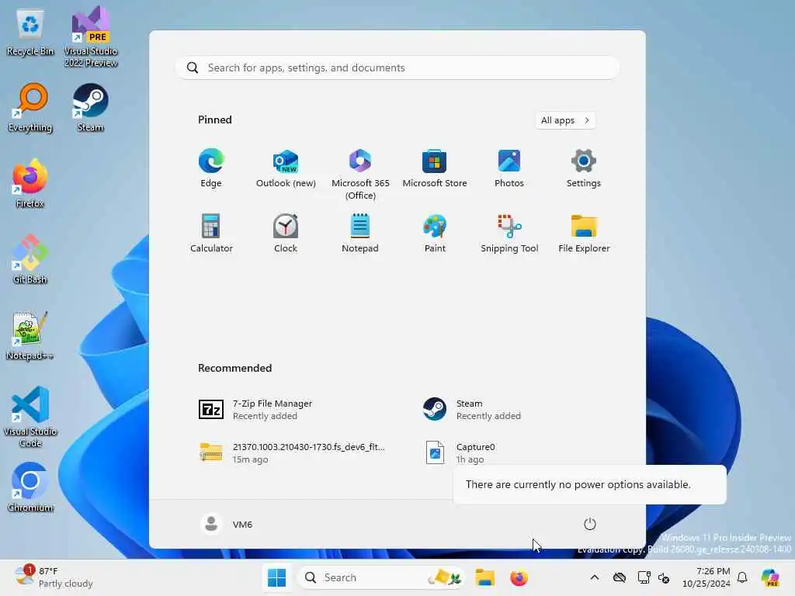This screenshot has width=795, height=596.
Task: Show All apps list
Action: tap(565, 120)
